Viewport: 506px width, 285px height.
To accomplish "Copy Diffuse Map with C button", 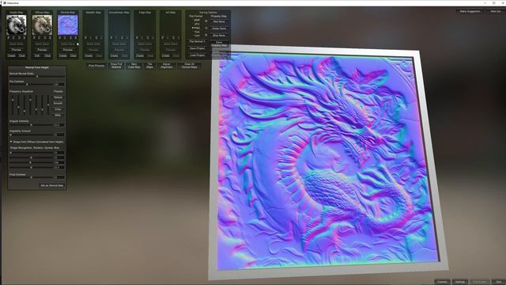I will pos(39,38).
